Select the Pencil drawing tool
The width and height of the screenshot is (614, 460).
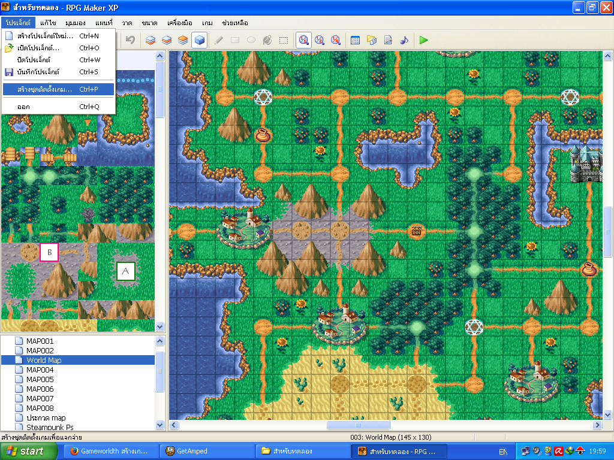(x=219, y=40)
